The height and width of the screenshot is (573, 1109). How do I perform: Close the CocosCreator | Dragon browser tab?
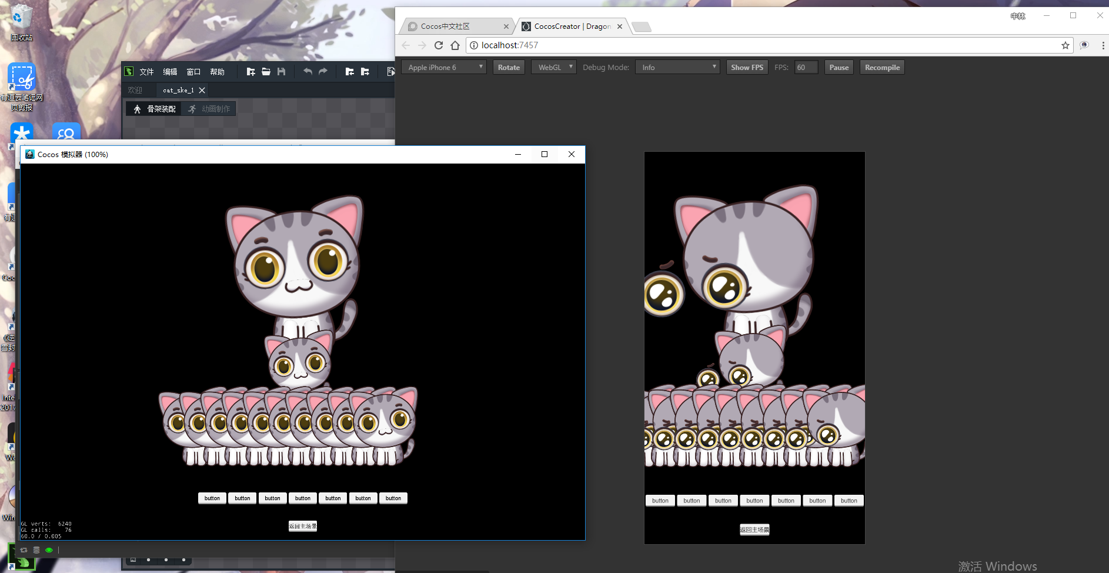point(620,26)
